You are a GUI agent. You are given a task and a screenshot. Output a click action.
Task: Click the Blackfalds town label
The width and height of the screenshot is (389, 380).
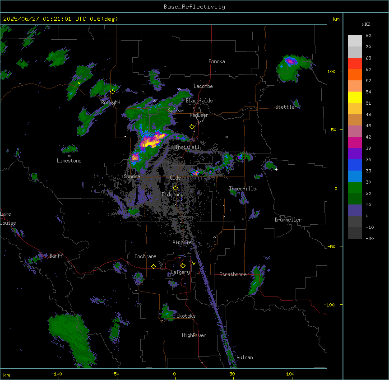coord(199,101)
